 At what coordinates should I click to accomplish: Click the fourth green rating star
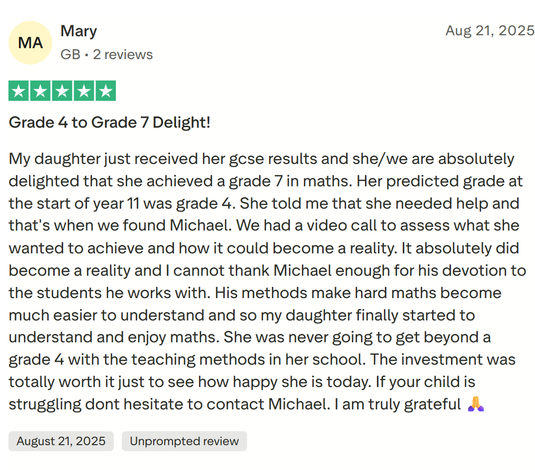84,91
